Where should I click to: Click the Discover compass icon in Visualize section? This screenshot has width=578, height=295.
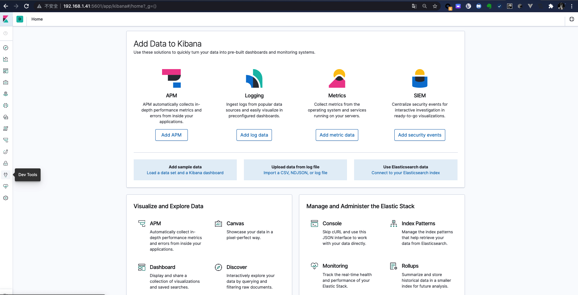[218, 267]
